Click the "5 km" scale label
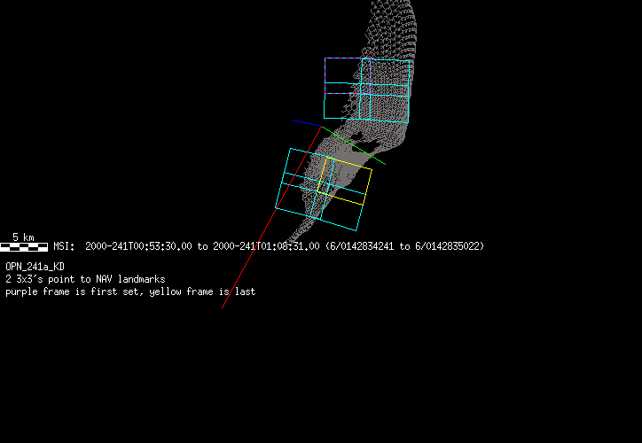Viewport: 642px width, 443px height. [x=23, y=237]
